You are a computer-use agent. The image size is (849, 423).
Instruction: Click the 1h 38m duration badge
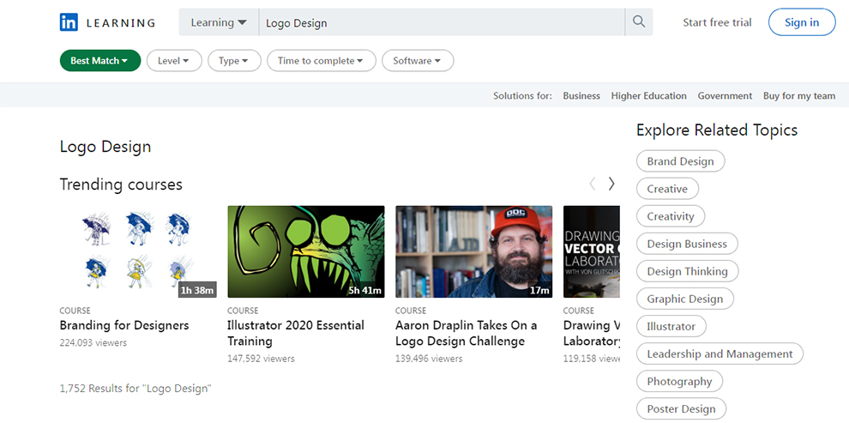click(197, 290)
